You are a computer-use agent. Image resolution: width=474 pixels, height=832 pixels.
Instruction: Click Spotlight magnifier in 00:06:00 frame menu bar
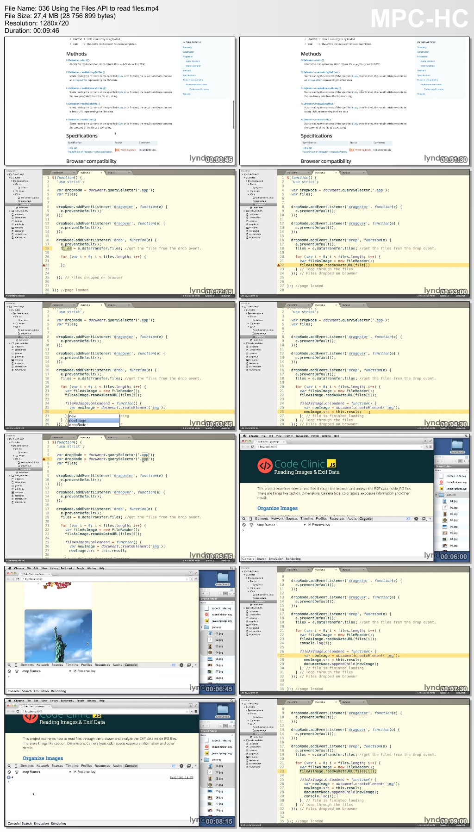click(466, 436)
